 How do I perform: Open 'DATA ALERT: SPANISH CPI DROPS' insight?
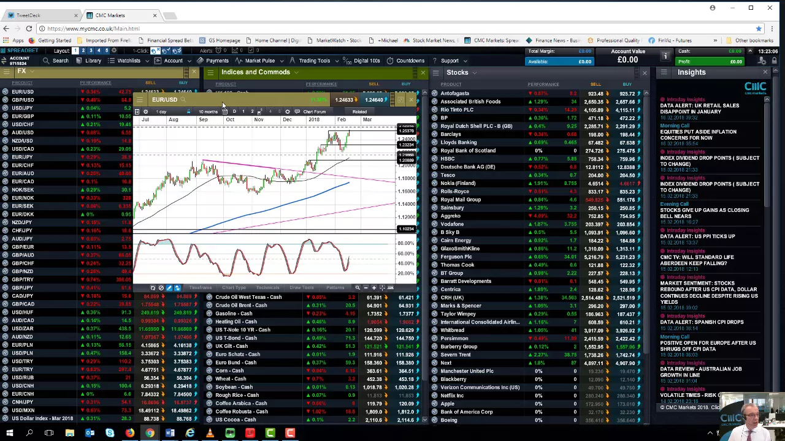[702, 322]
